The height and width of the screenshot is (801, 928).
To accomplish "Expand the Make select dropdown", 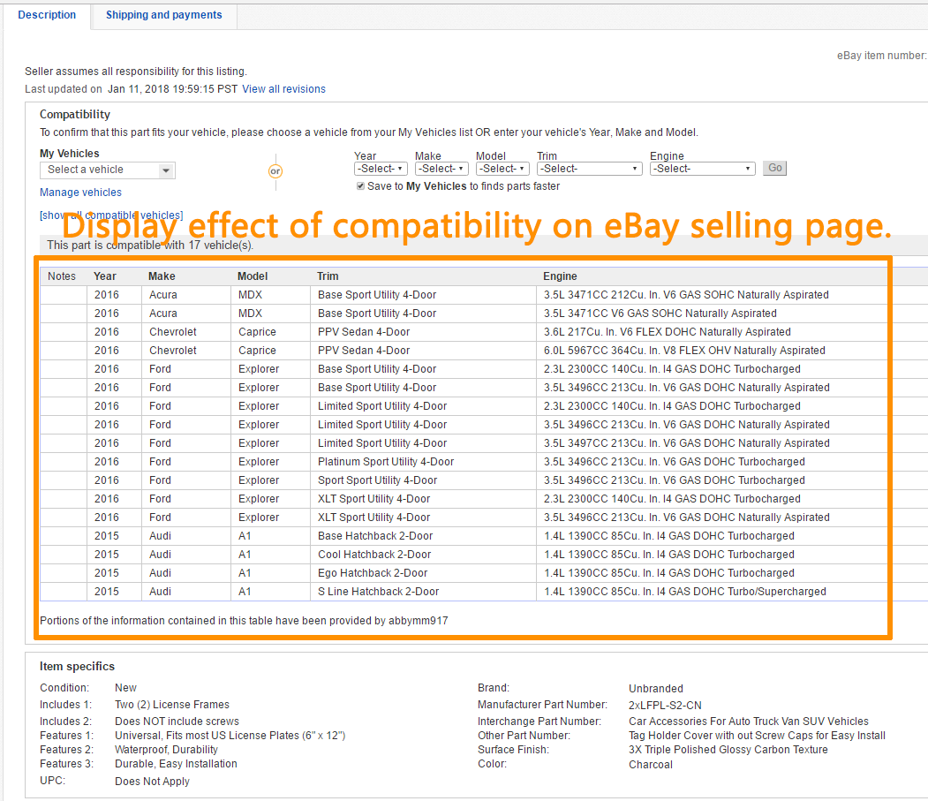I will (x=441, y=169).
